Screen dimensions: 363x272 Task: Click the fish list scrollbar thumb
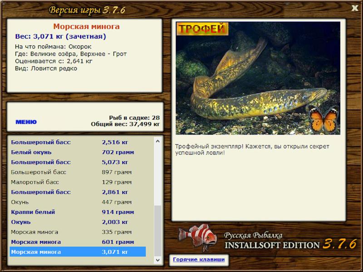click(157, 230)
